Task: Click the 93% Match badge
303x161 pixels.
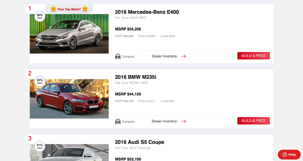Action: pos(40,81)
